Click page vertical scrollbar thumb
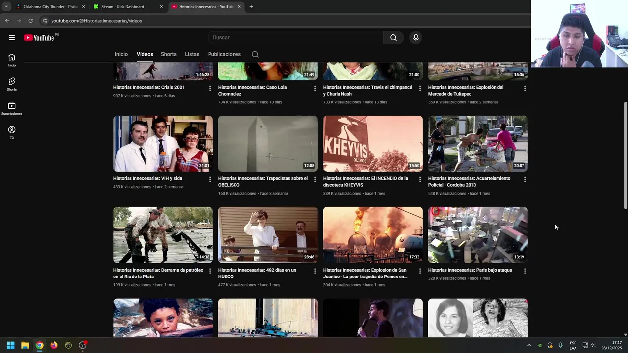The width and height of the screenshot is (628, 353). pos(625,156)
